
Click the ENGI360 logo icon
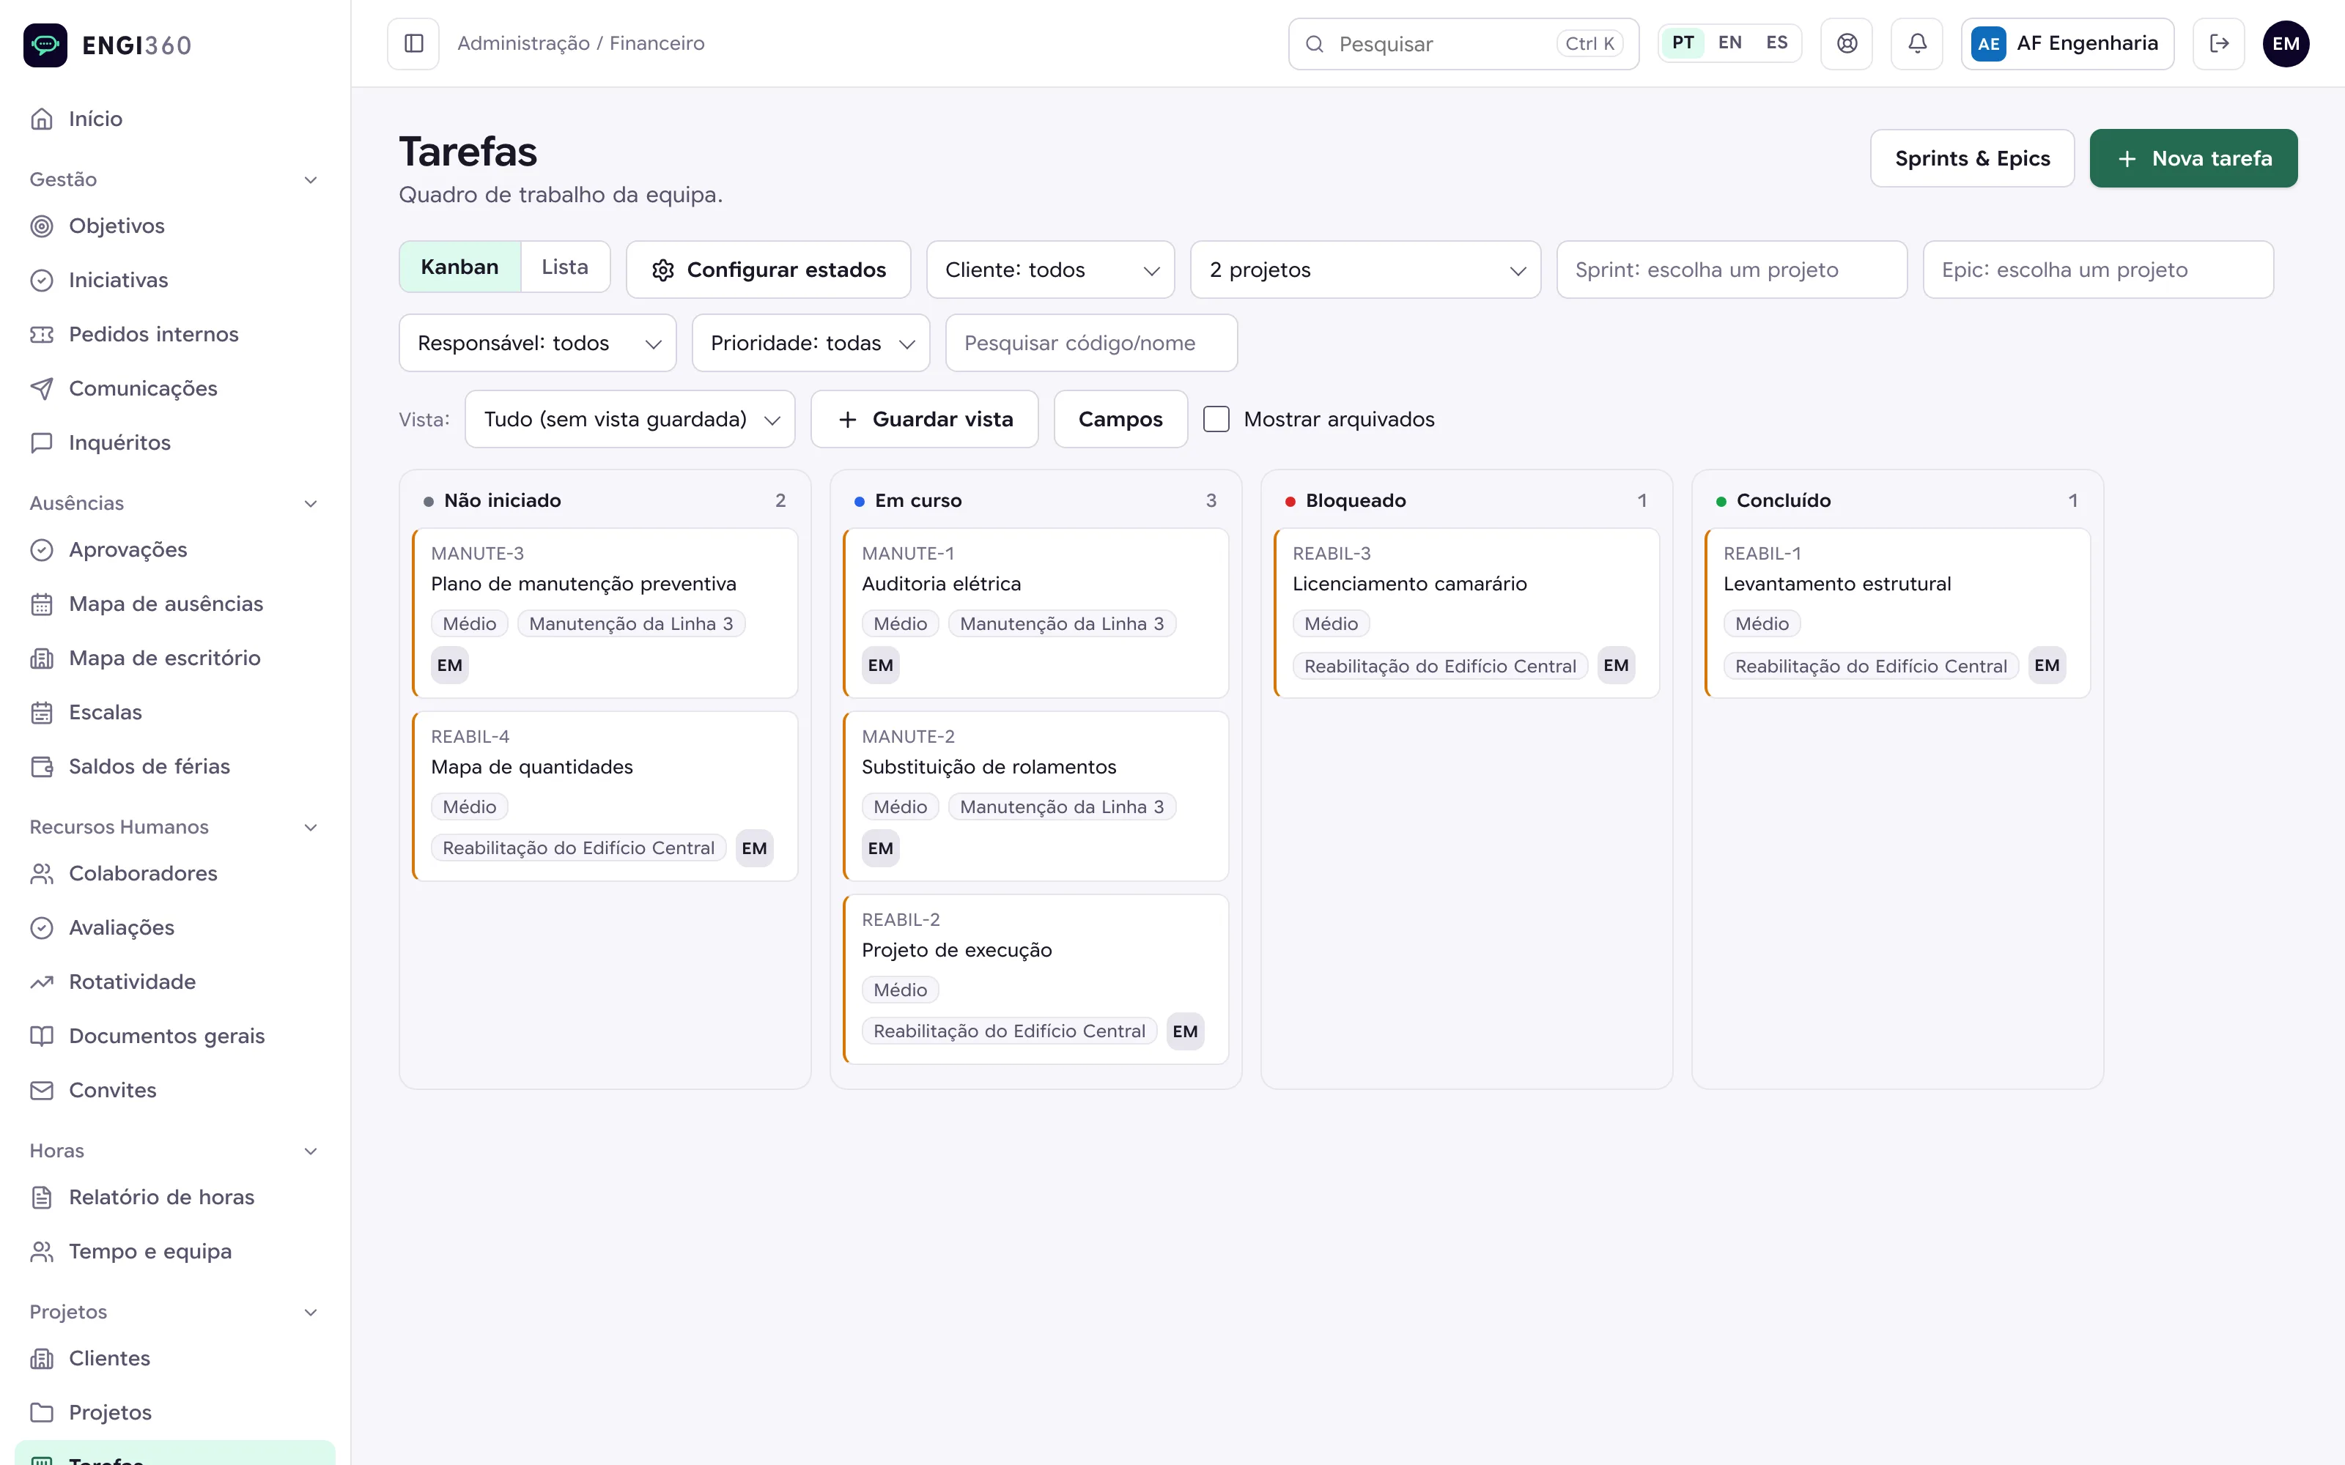coord(45,45)
